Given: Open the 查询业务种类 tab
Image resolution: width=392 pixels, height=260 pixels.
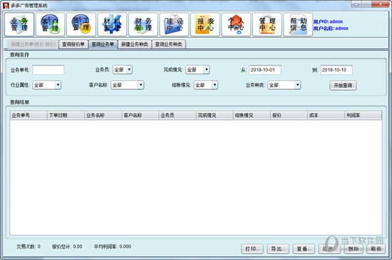Looking at the screenshot, I should click(x=168, y=44).
